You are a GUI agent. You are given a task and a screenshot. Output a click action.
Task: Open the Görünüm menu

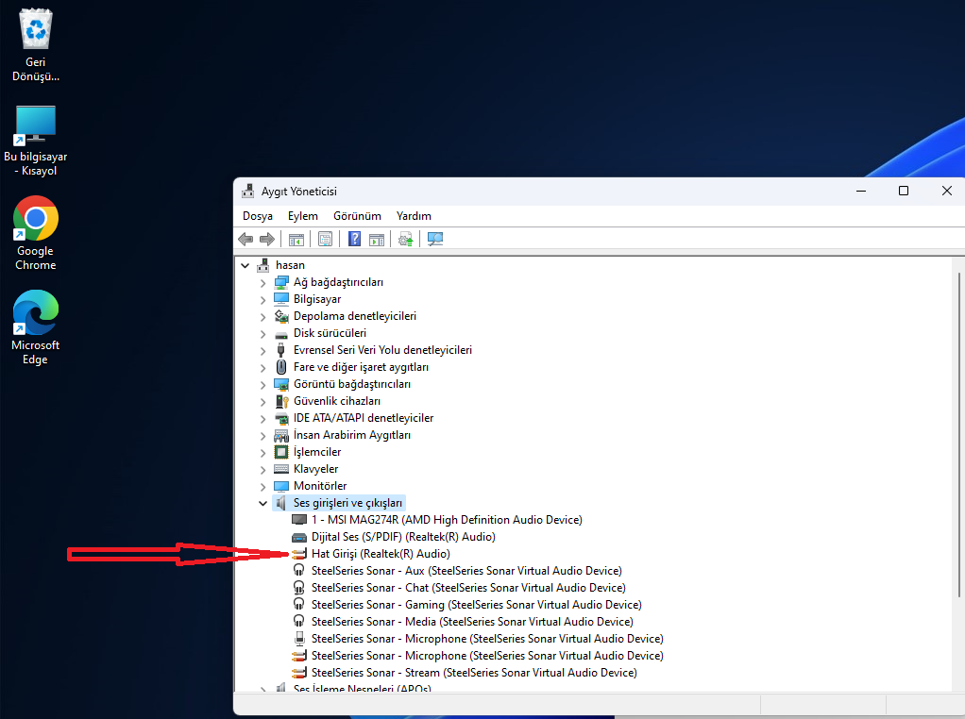pos(357,216)
